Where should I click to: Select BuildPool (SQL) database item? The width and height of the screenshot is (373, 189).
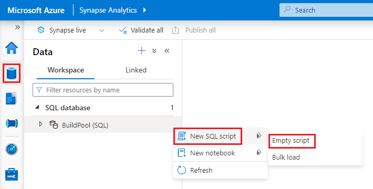pos(103,124)
